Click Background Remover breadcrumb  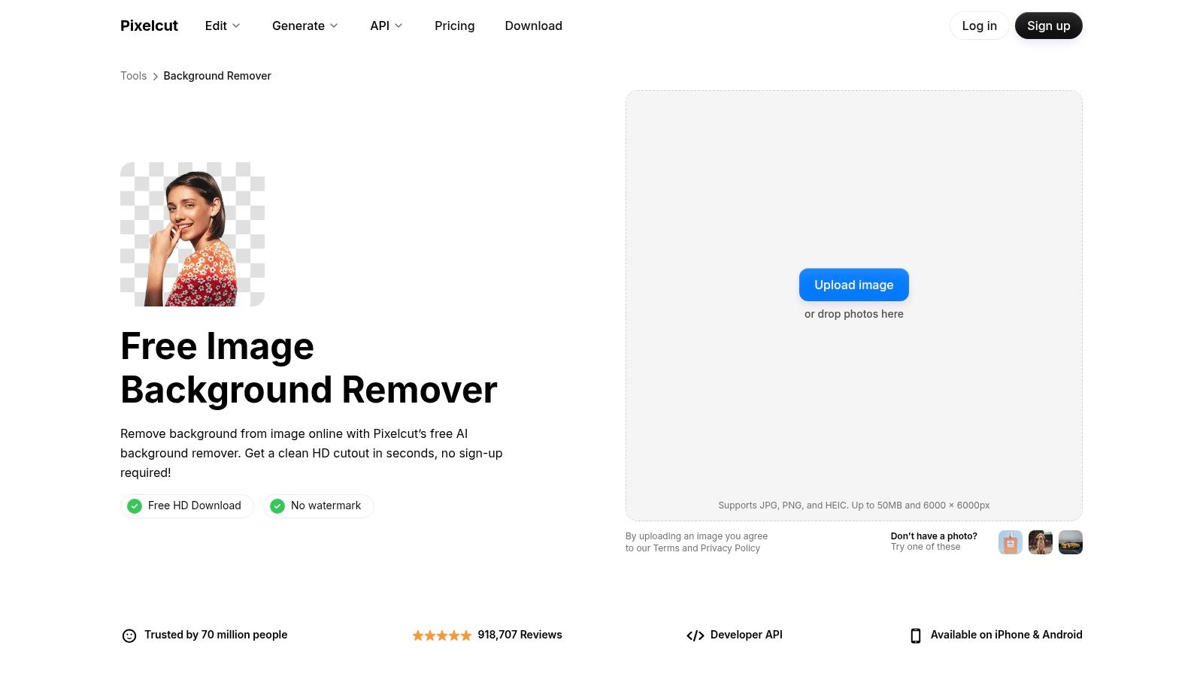[x=217, y=76]
